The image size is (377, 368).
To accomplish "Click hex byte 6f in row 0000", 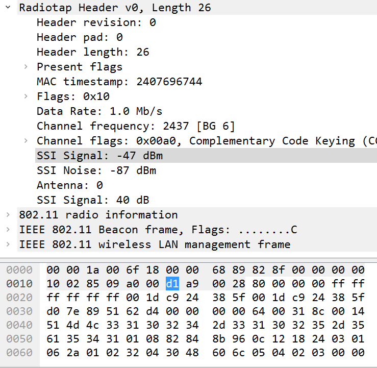I will coord(133,270).
